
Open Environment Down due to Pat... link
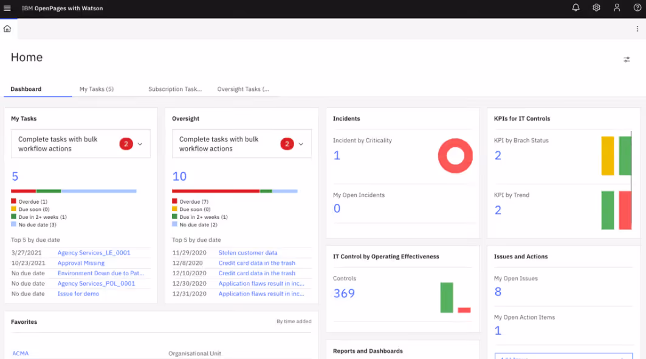[x=100, y=273]
